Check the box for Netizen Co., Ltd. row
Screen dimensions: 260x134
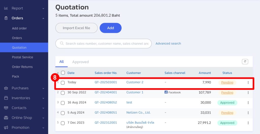tap(63, 113)
